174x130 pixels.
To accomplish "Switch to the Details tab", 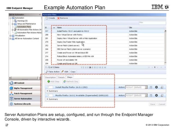I will pyautogui.click(x=61, y=77).
